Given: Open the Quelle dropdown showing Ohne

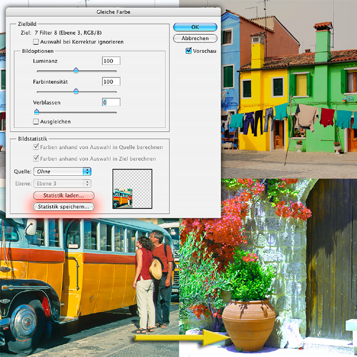Looking at the screenshot, I should [x=63, y=171].
